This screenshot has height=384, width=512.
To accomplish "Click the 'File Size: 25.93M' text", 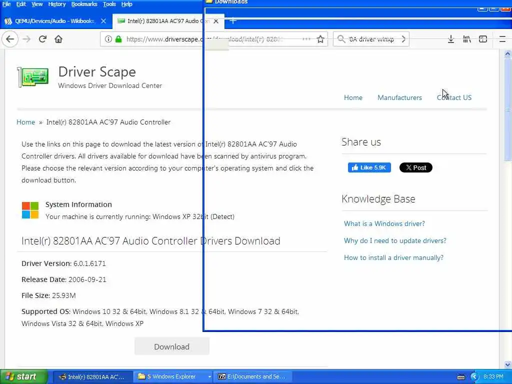I will coord(48,295).
